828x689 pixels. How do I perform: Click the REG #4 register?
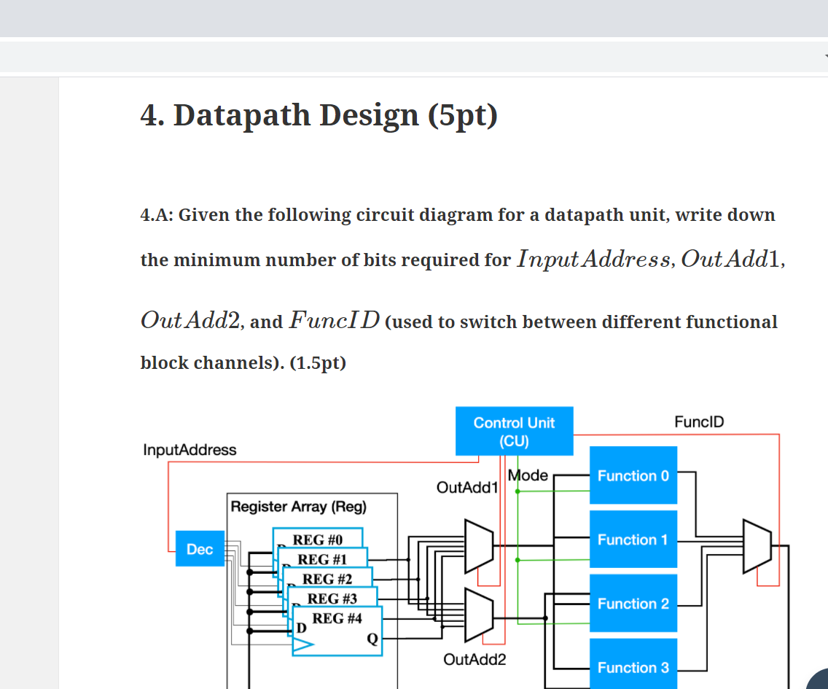click(x=339, y=618)
